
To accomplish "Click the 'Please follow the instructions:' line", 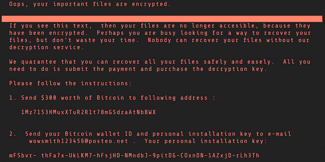I will click(x=70, y=84).
